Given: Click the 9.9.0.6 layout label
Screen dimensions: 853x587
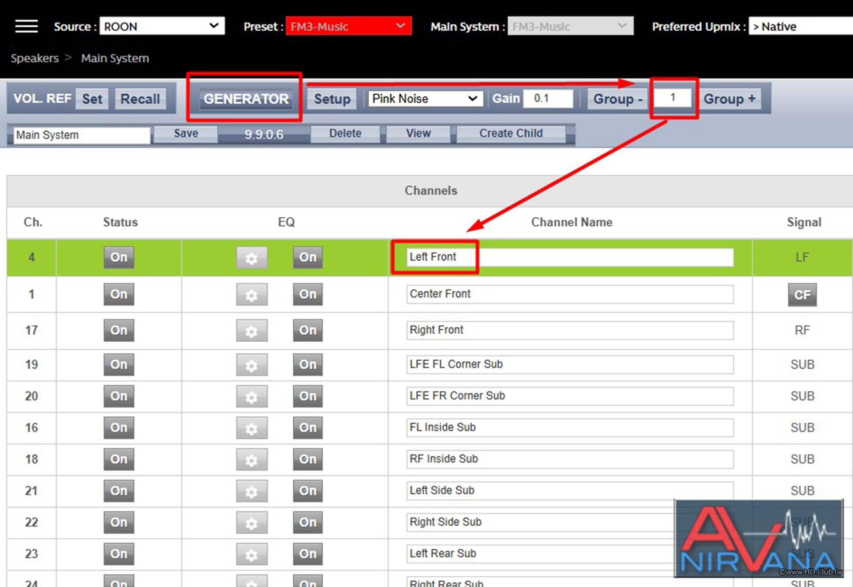Looking at the screenshot, I should (264, 134).
